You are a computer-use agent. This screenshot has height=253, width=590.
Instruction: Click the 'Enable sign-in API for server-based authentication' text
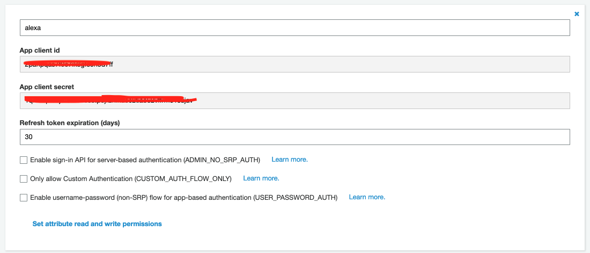coord(106,160)
